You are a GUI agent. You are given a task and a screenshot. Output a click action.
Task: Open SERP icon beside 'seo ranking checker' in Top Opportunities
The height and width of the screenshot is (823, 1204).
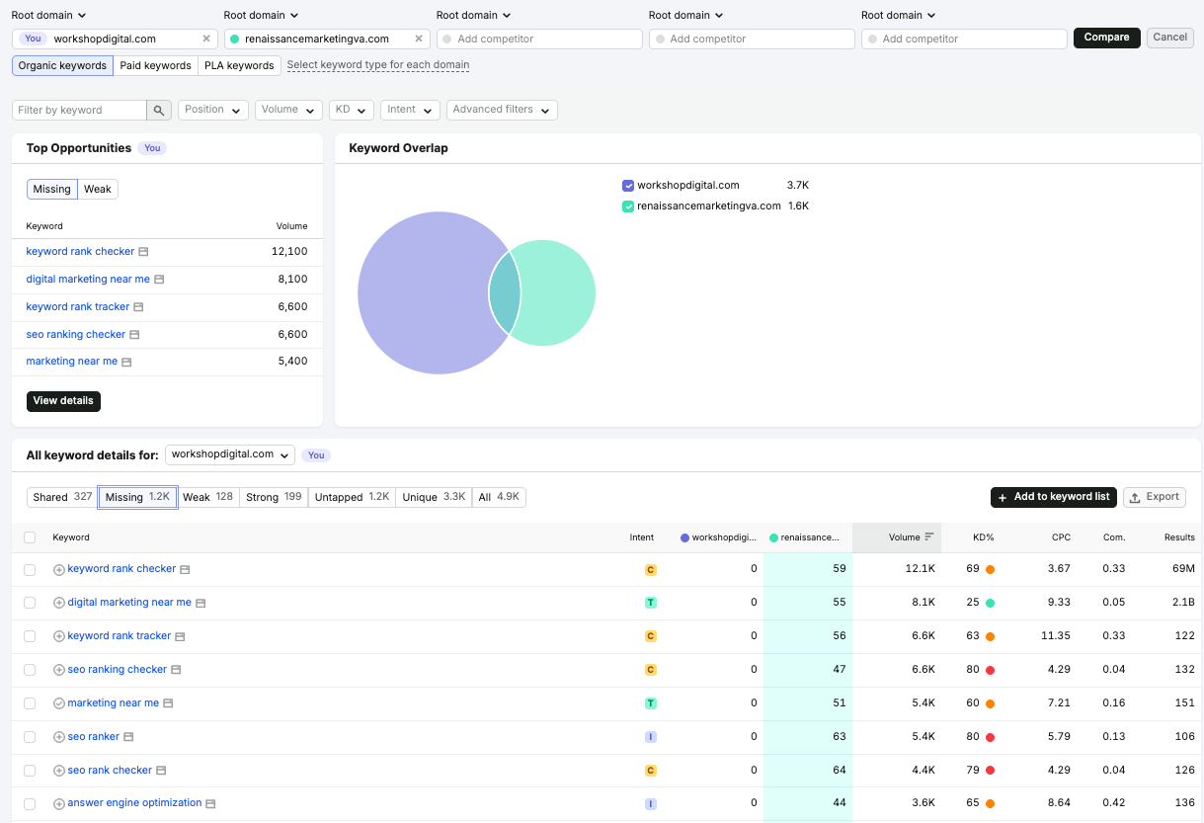[x=134, y=335]
